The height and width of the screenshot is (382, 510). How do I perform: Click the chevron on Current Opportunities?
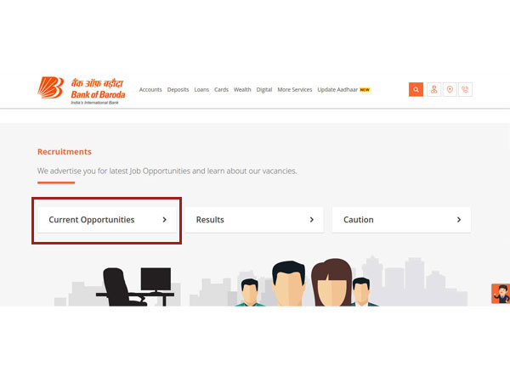(165, 220)
